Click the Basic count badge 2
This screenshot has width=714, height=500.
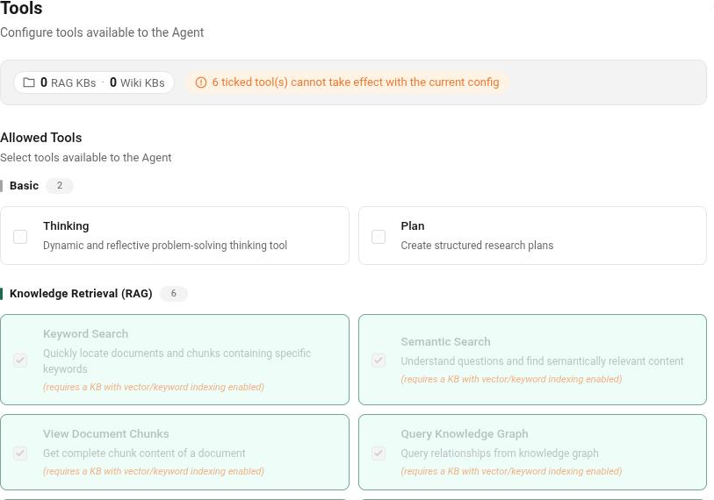[59, 186]
